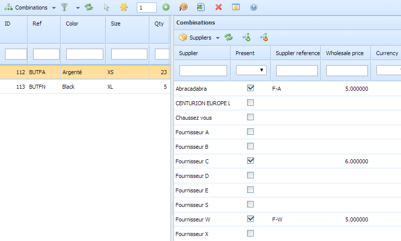401x241 pixels.
Task: Toggle Present checkbox for Fournisseur W
Action: [x=251, y=219]
